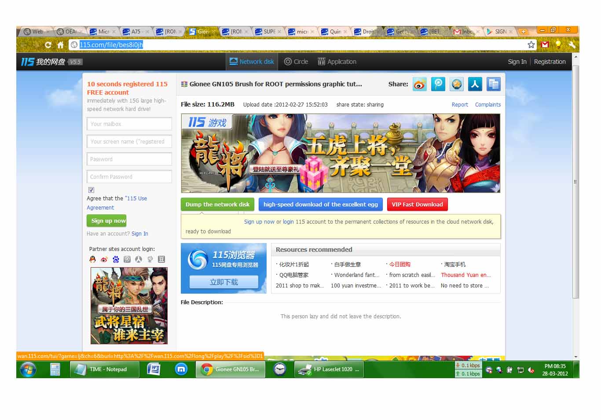Open the QQ电脑管家 recommended link
This screenshot has width=601, height=420.
point(294,275)
